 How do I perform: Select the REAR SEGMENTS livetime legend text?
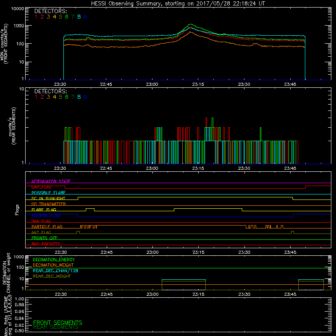click(x=56, y=327)
